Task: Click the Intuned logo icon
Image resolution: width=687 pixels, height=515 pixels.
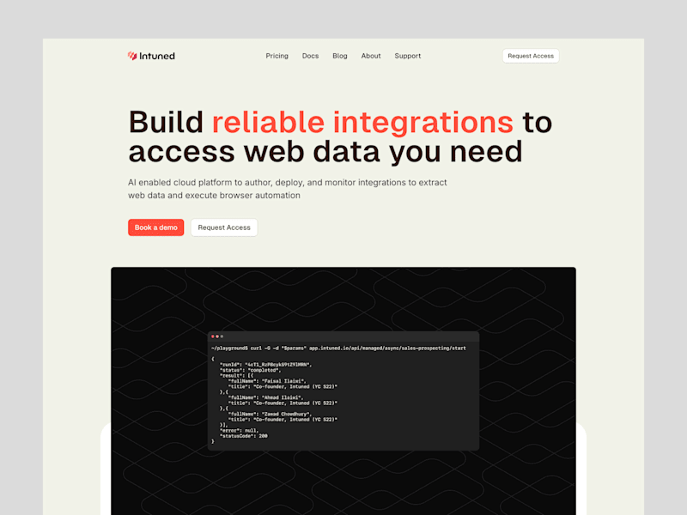Action: coord(132,56)
